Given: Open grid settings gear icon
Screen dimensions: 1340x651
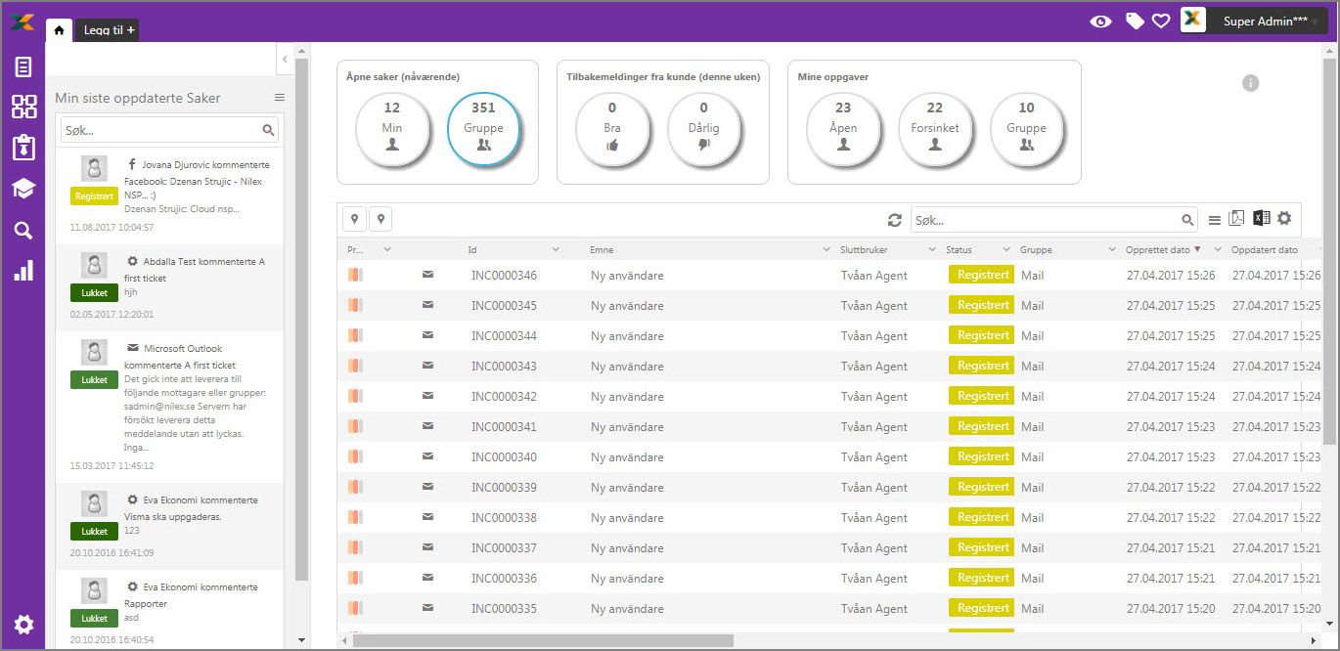Looking at the screenshot, I should click(x=1284, y=218).
